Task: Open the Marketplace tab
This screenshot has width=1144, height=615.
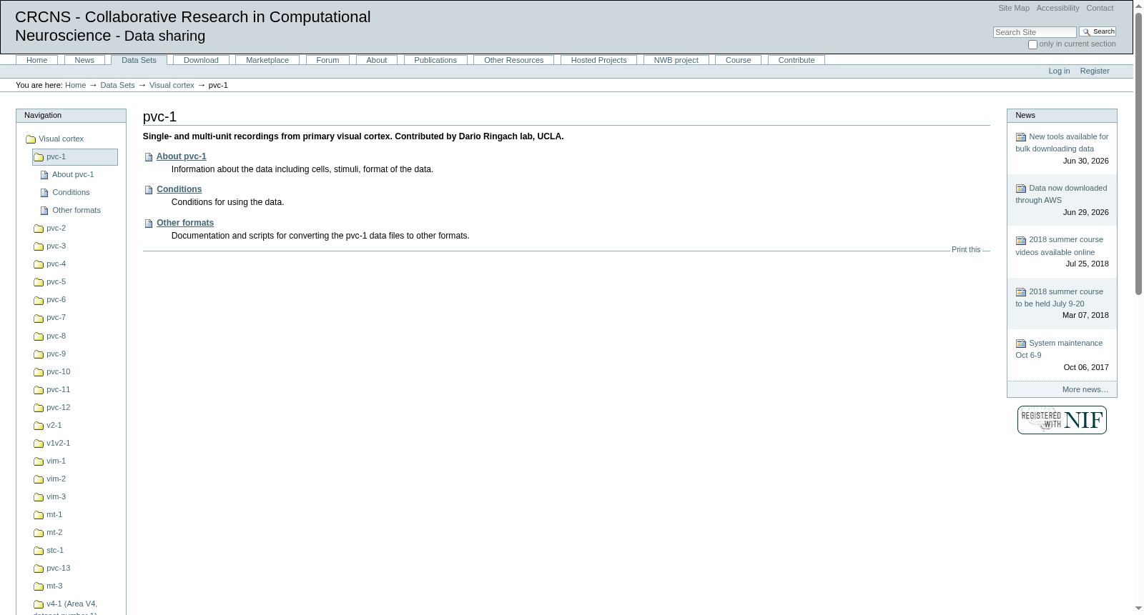Action: pos(267,60)
